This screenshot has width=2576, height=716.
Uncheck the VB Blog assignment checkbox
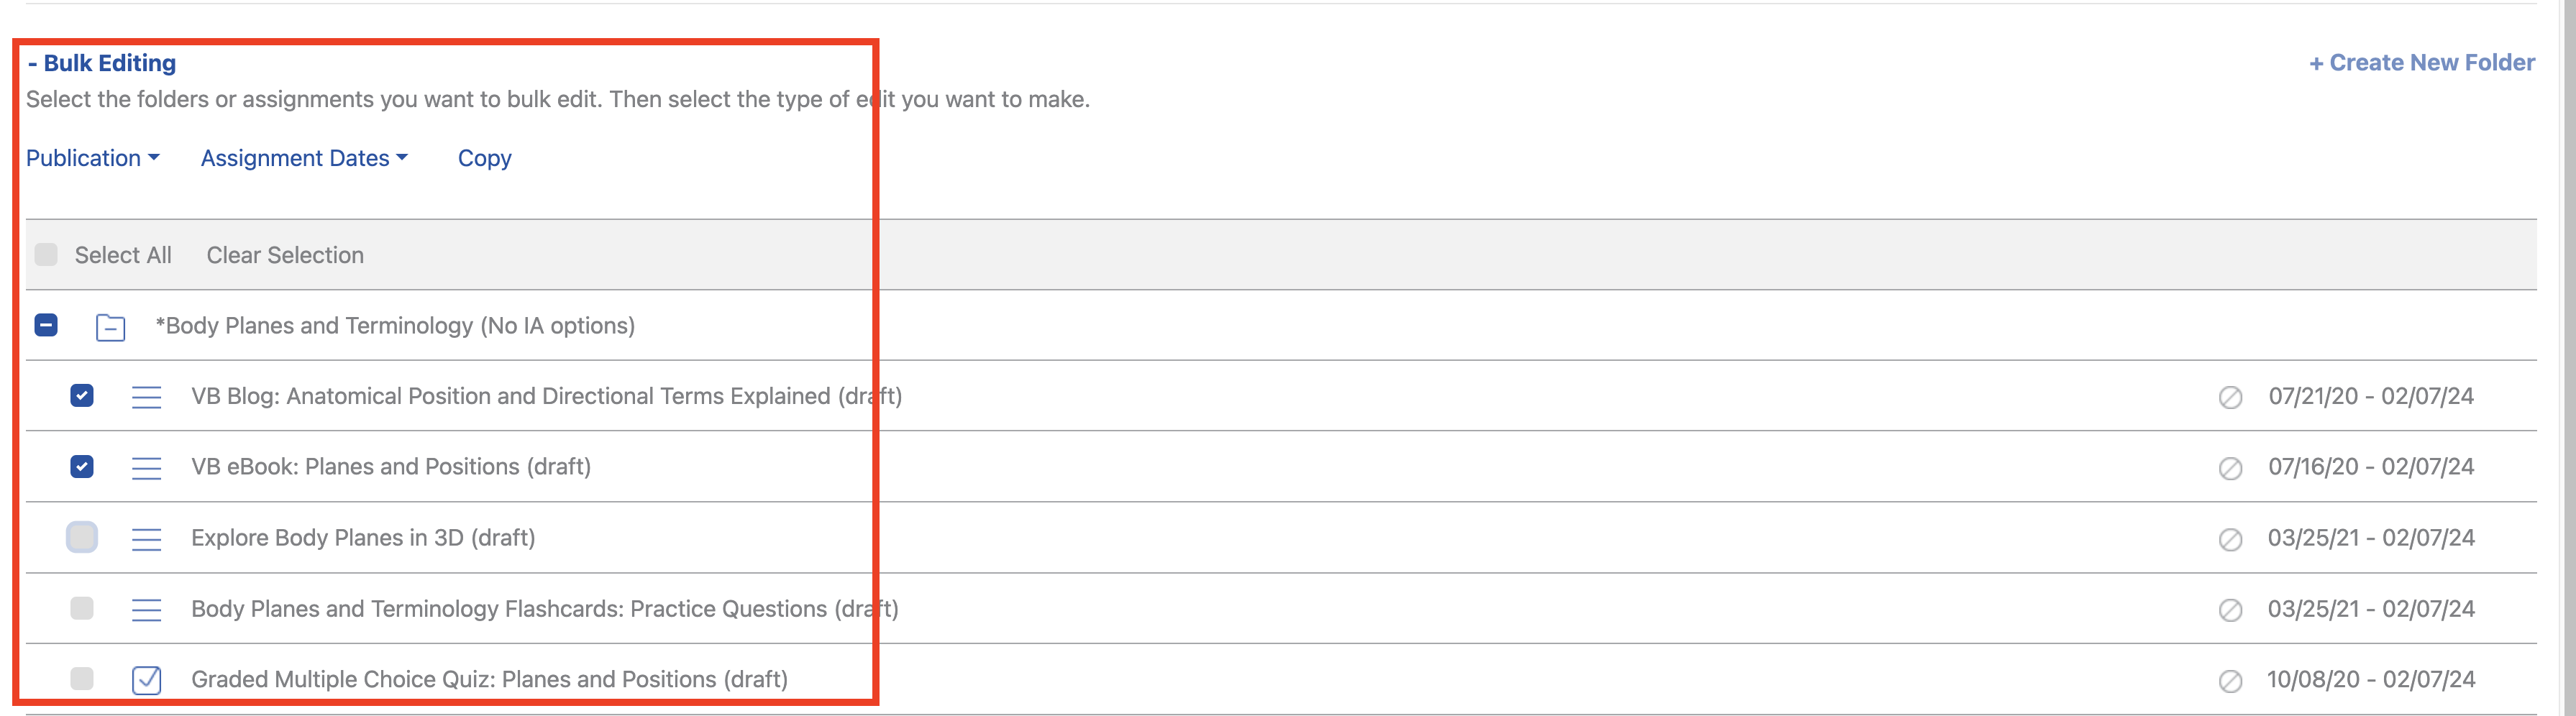(81, 396)
